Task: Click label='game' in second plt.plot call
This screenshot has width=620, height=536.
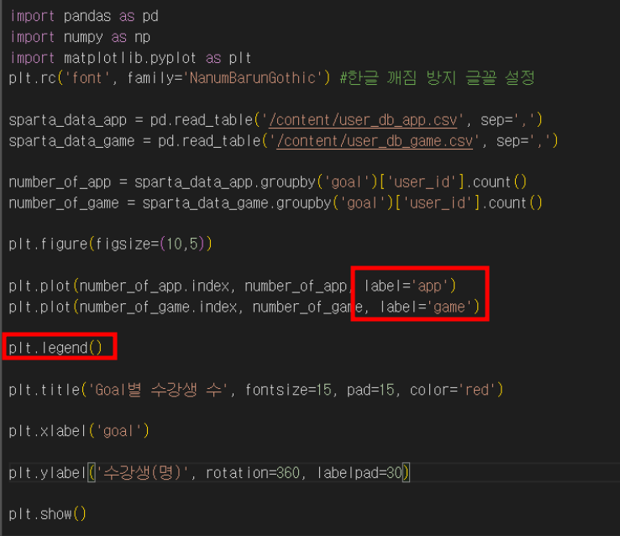Action: [x=426, y=307]
